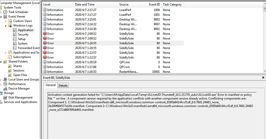
Task: Click the event description text box
Action: [152, 115]
